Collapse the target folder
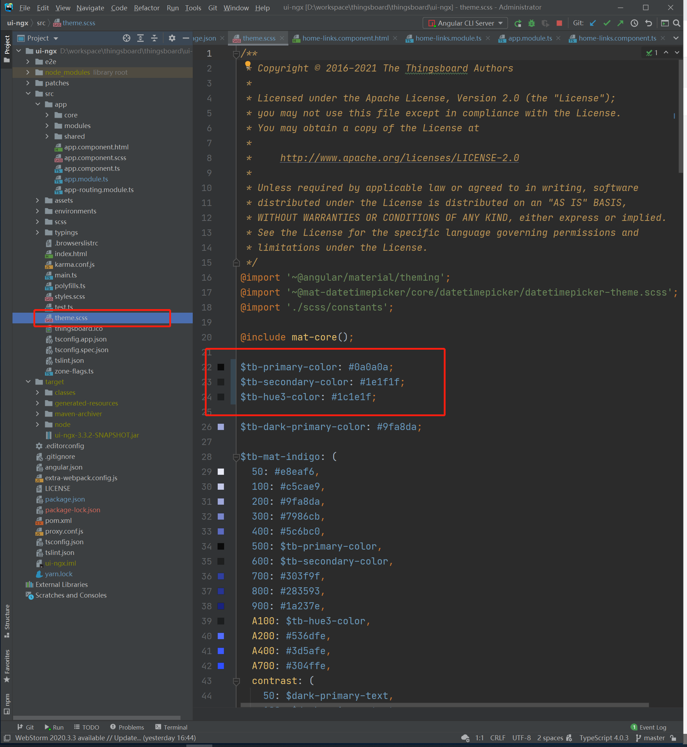 click(28, 381)
